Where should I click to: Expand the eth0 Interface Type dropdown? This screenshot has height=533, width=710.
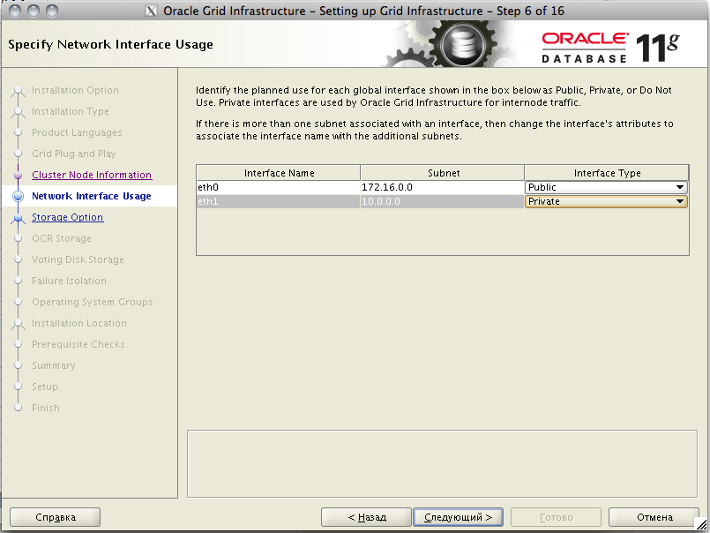coord(679,187)
